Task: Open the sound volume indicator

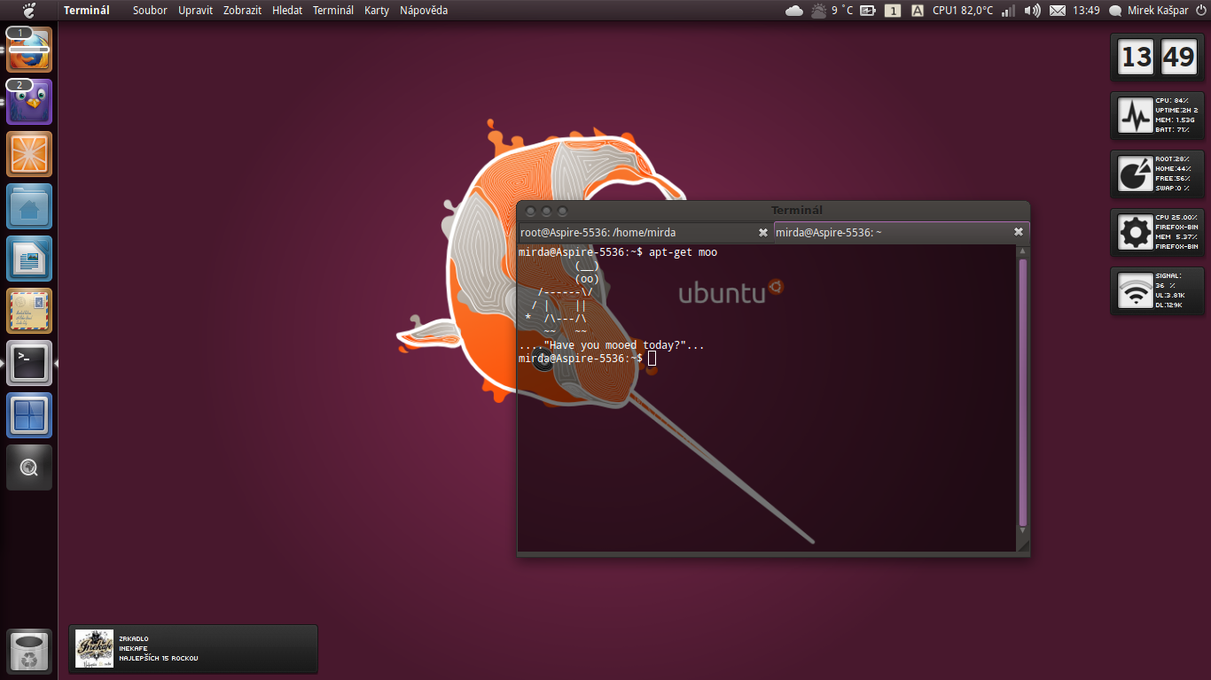Action: 1032,11
